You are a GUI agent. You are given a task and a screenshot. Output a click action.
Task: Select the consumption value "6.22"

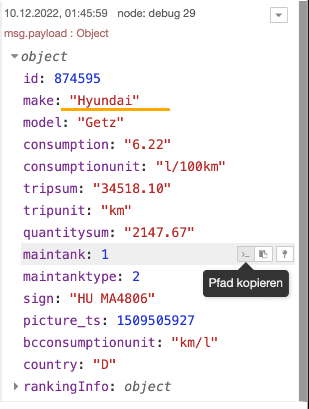[147, 144]
